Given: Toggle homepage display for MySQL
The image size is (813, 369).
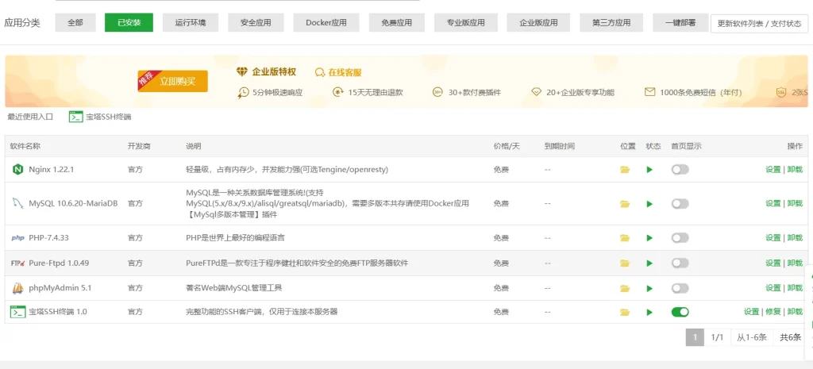Looking at the screenshot, I should pos(680,204).
